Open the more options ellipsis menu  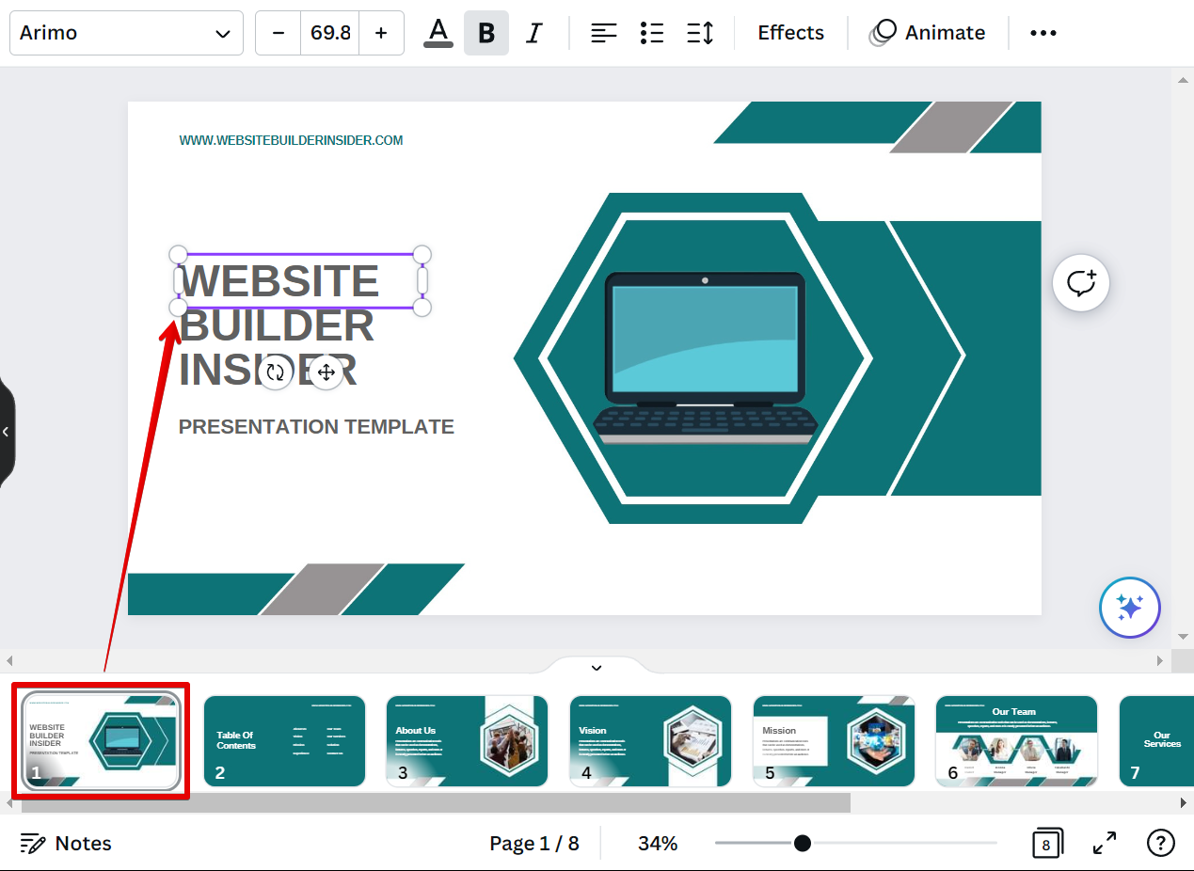tap(1043, 33)
